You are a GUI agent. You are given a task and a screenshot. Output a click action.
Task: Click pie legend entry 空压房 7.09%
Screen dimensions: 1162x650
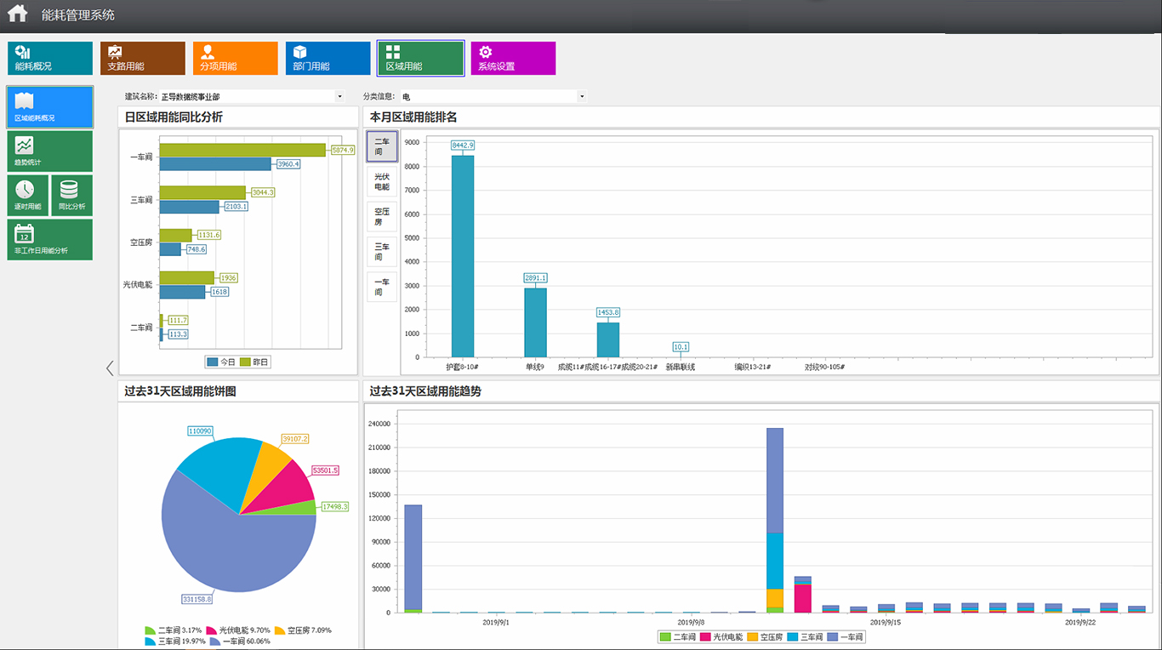pos(304,630)
